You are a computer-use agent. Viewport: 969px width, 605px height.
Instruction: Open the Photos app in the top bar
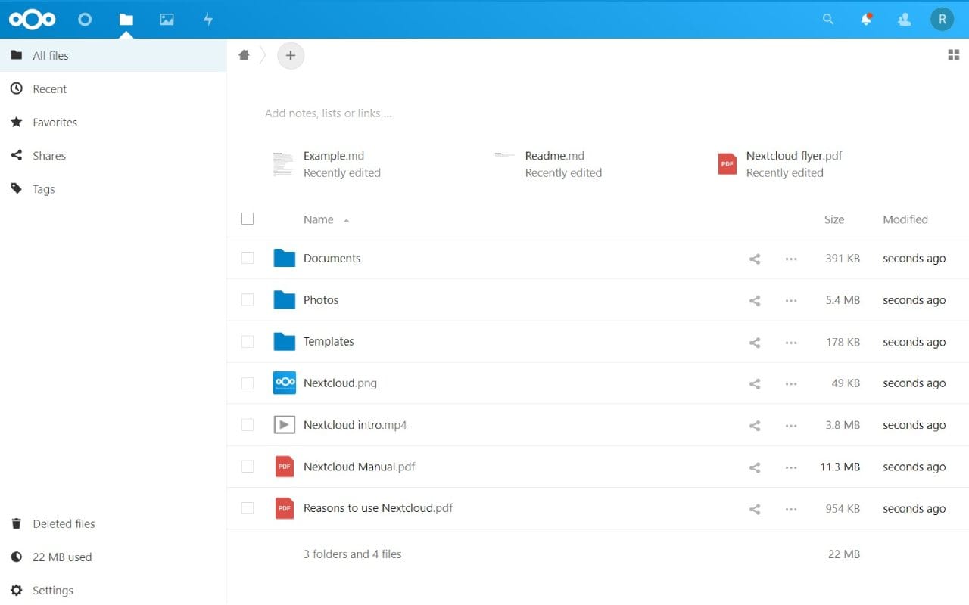click(x=167, y=20)
